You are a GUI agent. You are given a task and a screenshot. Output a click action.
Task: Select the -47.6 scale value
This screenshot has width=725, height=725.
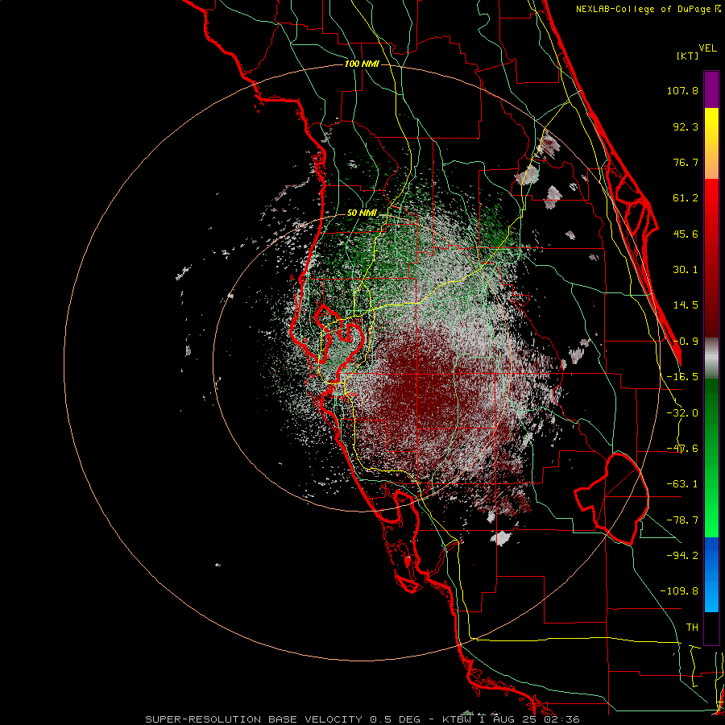pyautogui.click(x=682, y=449)
